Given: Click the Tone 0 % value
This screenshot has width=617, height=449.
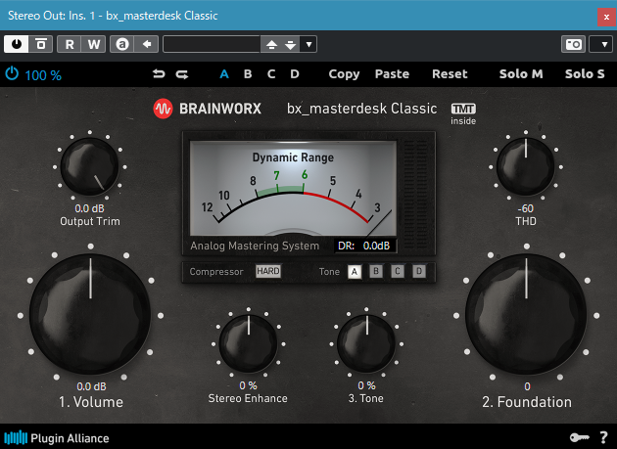Looking at the screenshot, I should (366, 385).
